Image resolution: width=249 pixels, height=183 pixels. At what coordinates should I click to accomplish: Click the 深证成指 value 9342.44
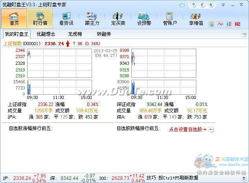[154, 104]
